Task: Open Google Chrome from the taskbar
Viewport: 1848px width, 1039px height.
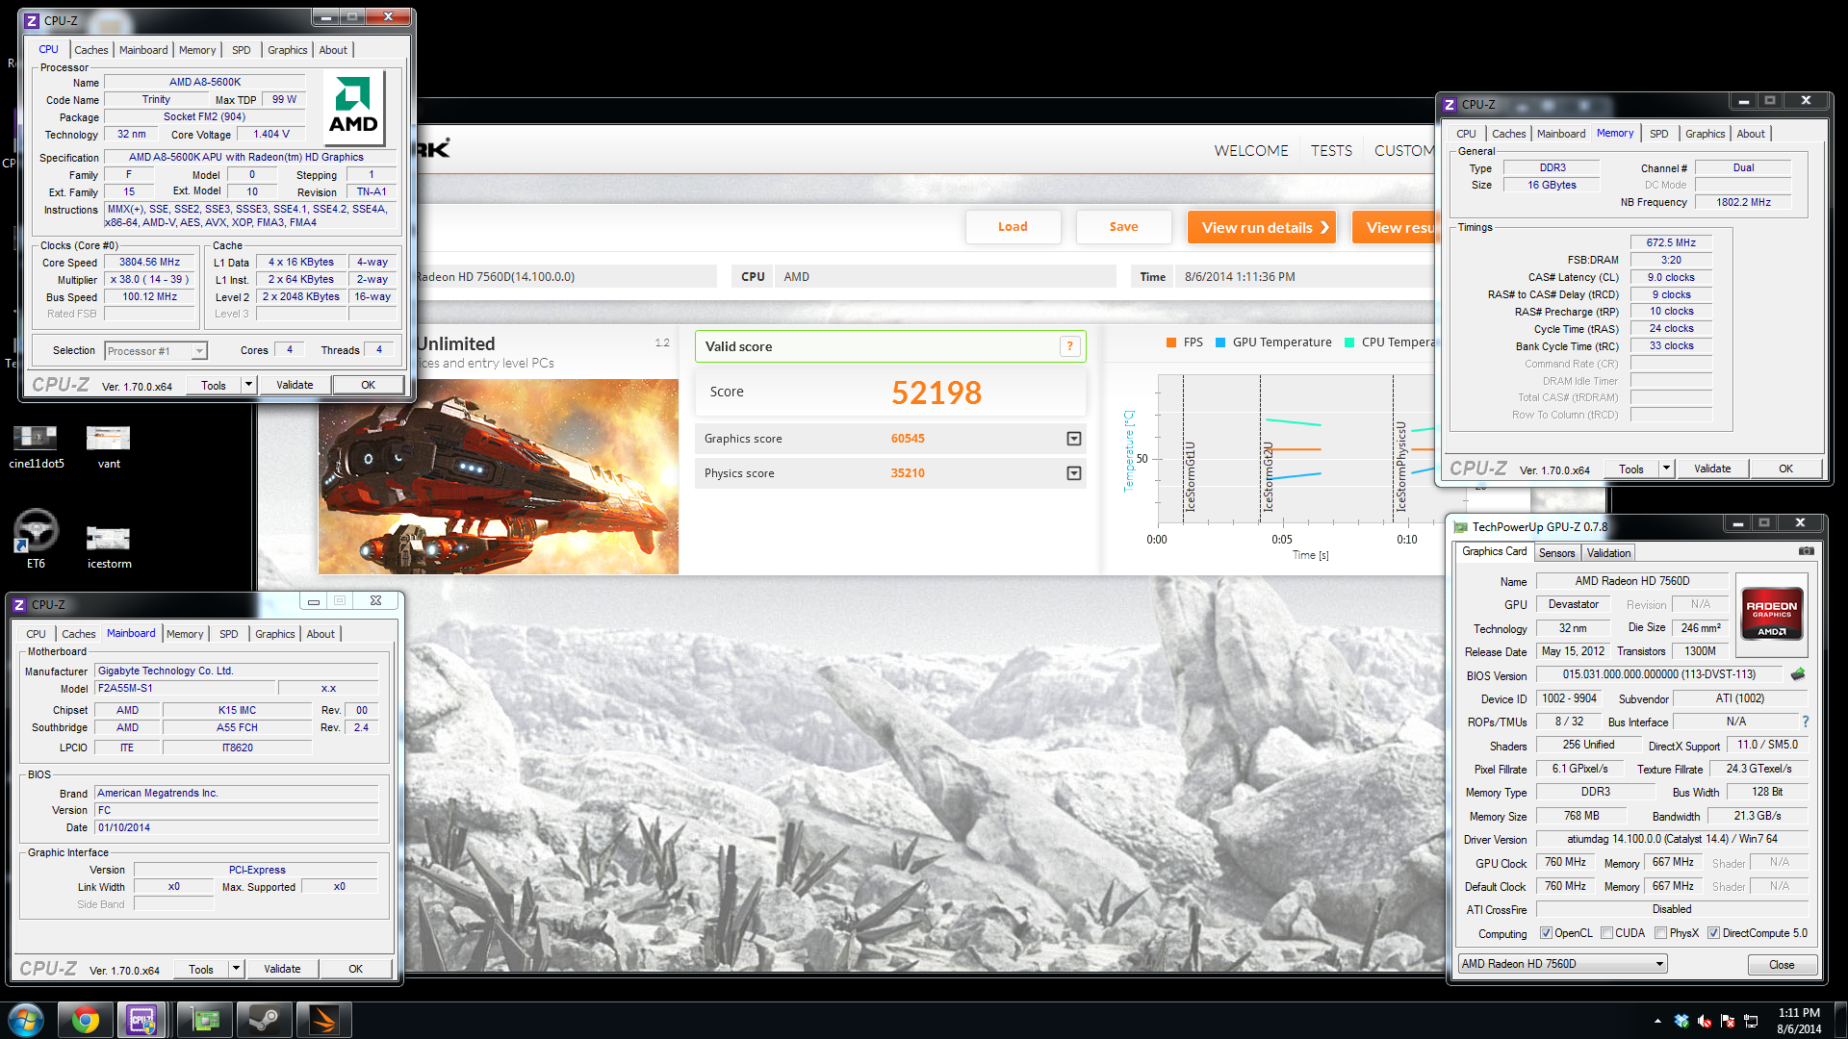Action: 85,1020
